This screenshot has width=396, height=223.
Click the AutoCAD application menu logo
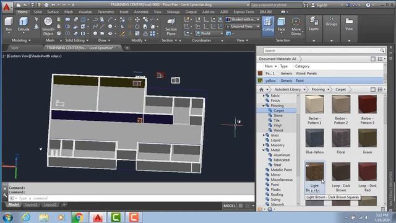(7, 7)
